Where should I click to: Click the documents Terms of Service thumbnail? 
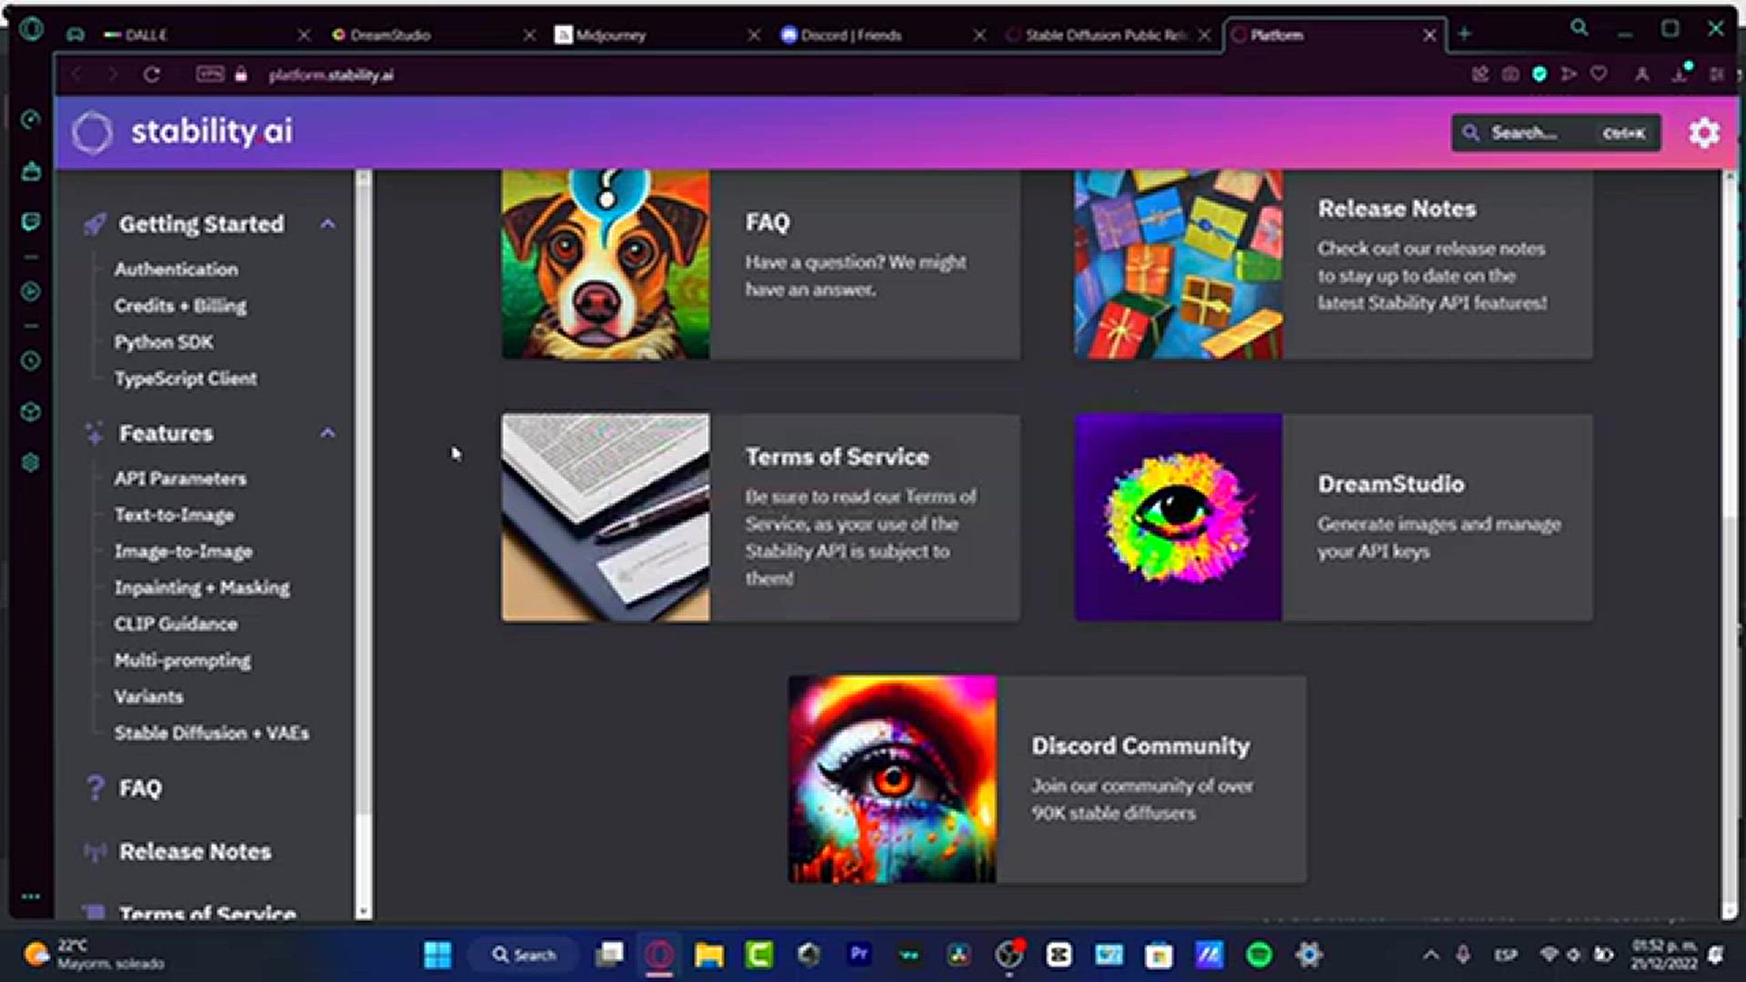[x=606, y=517]
